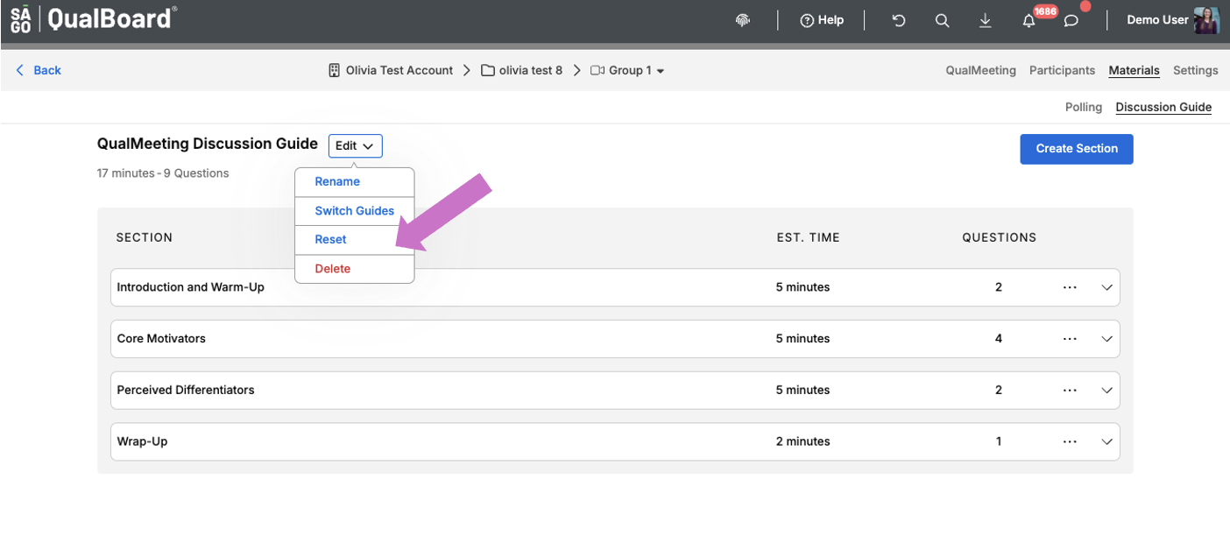Switch to the QualMeeting tab

(980, 70)
